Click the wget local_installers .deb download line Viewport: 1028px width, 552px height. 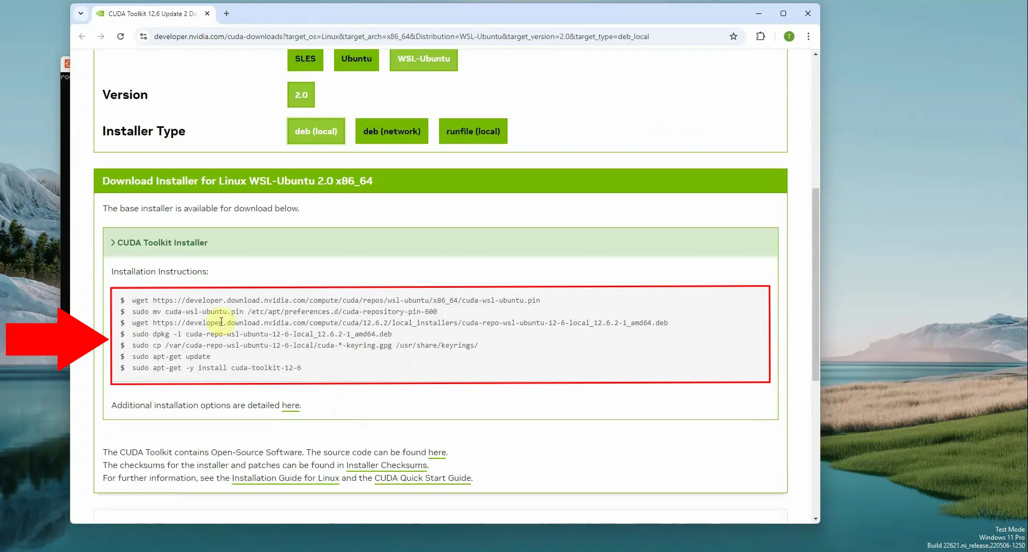400,323
